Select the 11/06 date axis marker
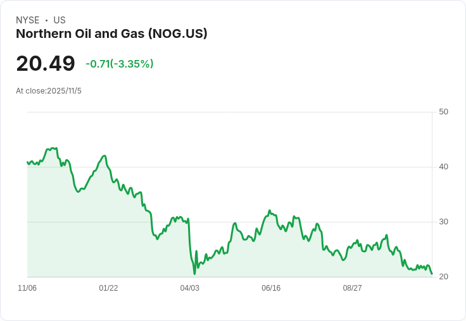This screenshot has width=466, height=321. coord(27,288)
